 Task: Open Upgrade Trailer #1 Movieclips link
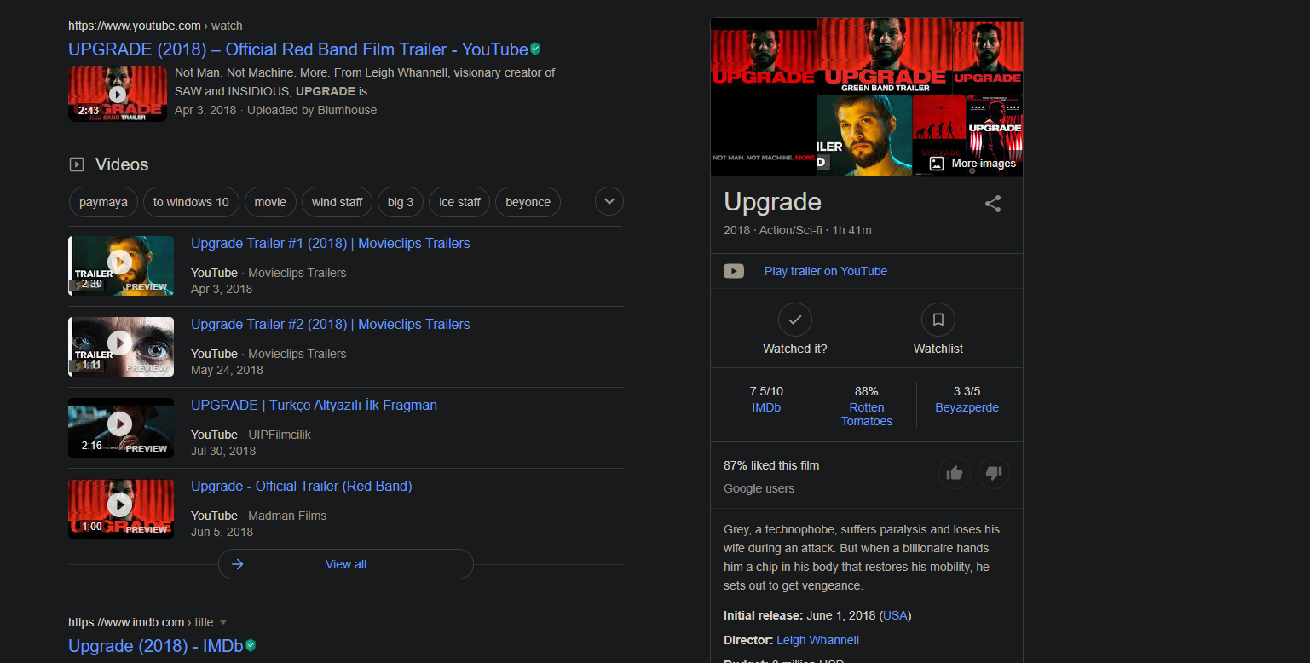click(331, 244)
